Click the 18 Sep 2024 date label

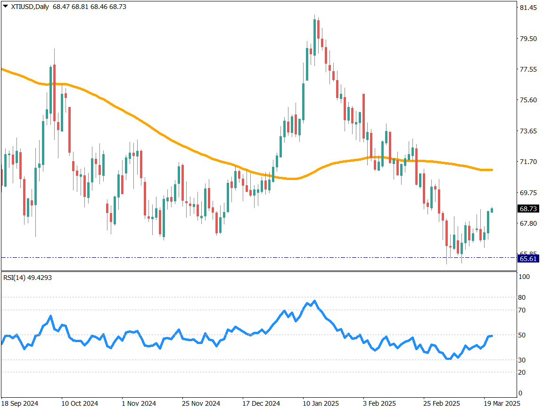(x=20, y=403)
